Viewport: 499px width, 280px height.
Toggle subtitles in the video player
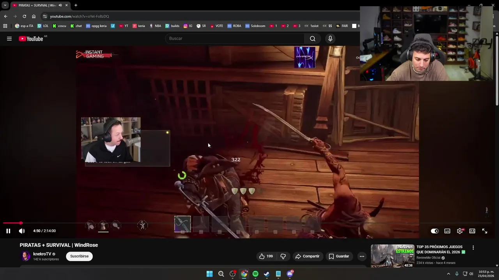click(x=447, y=231)
